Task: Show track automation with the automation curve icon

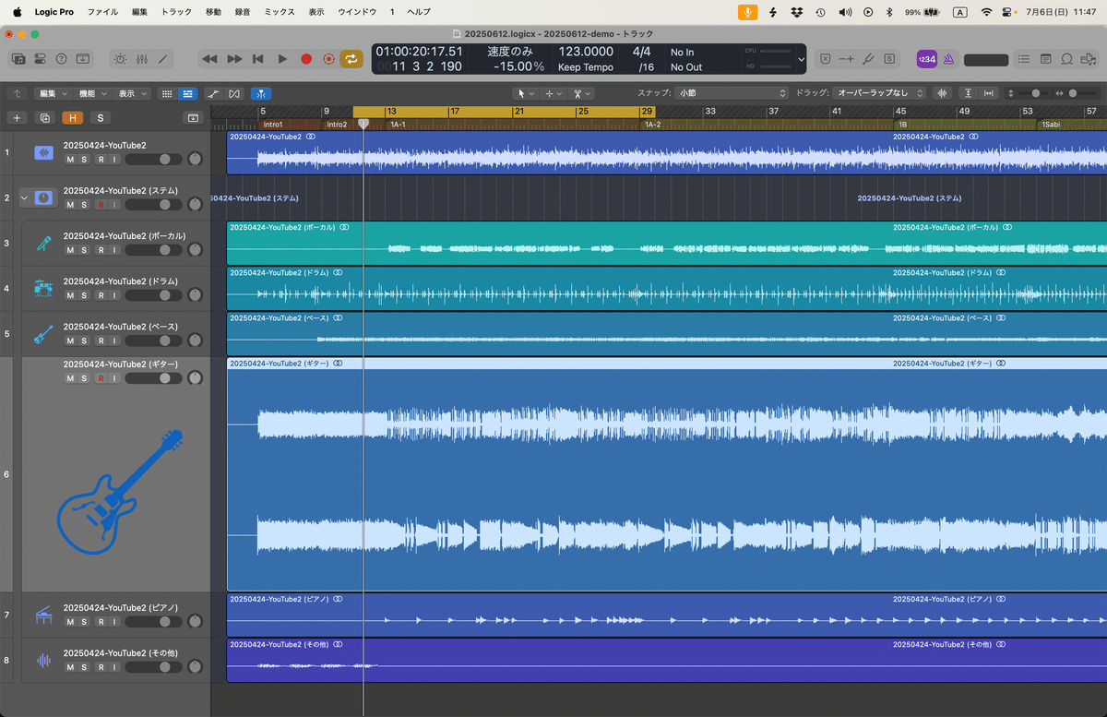Action: [x=214, y=93]
